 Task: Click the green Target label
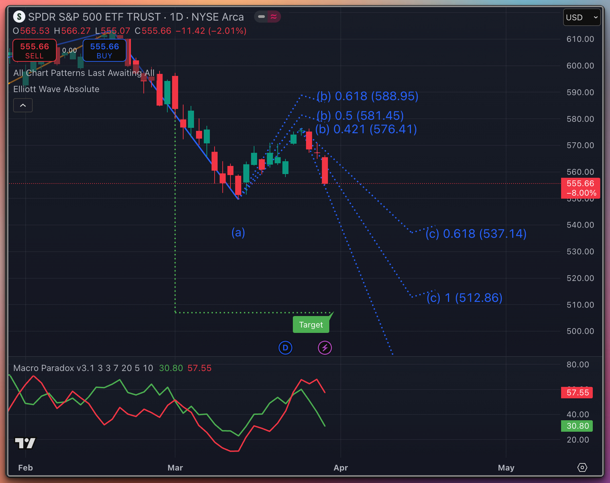[311, 325]
